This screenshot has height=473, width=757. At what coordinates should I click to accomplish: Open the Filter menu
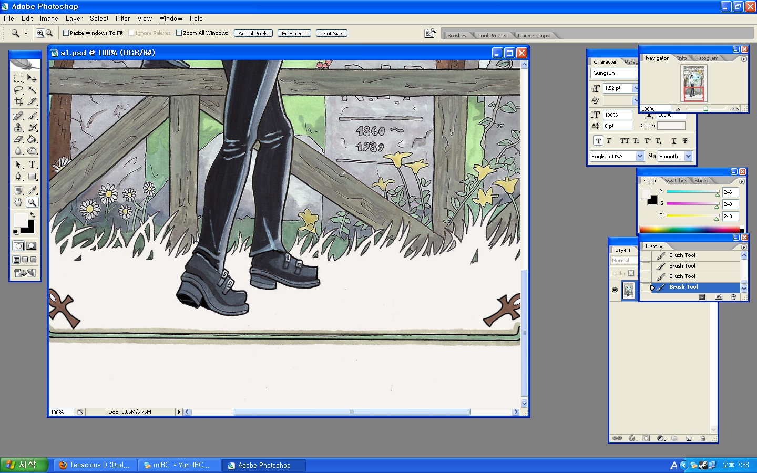coord(122,18)
